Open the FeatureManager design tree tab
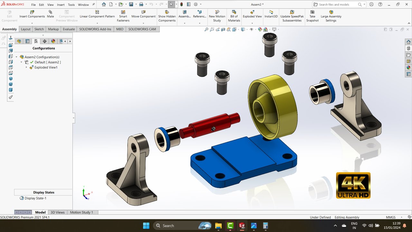Viewport: 412px width, 232px height. [x=19, y=41]
